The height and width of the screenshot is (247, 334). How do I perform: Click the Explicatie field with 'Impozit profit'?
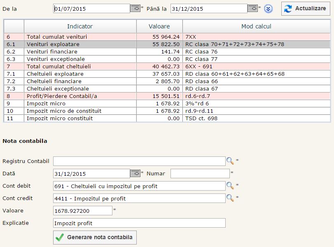pyautogui.click(x=139, y=223)
